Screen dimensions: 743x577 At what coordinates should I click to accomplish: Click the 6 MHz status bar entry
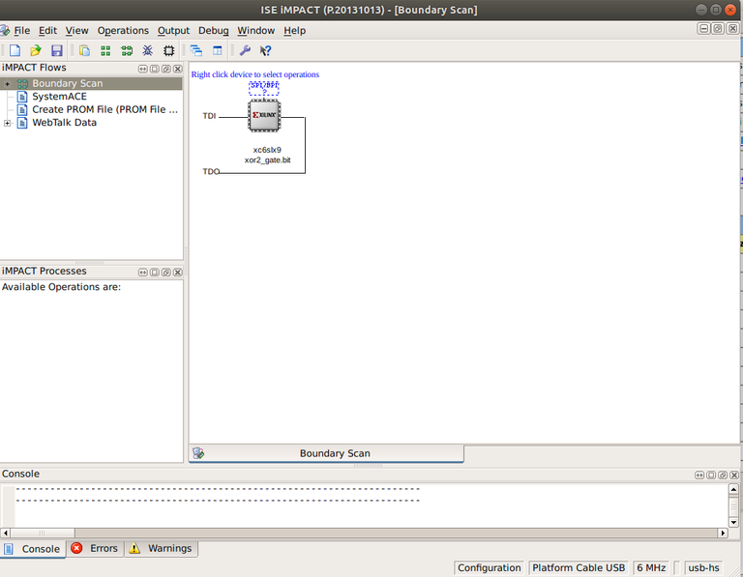651,568
